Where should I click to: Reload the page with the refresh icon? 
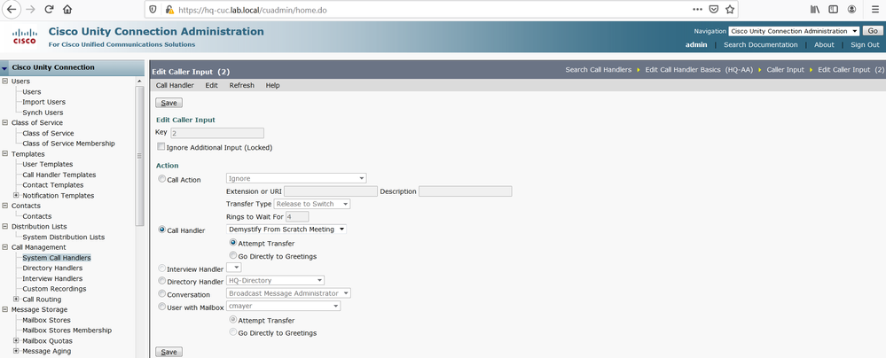coord(49,10)
